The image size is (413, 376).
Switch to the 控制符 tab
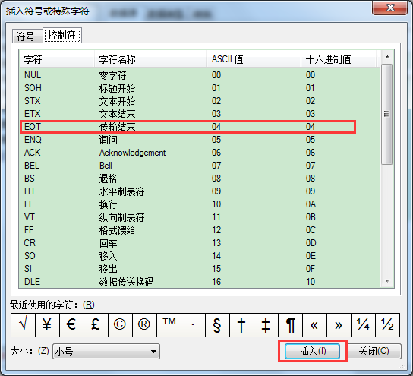pos(62,35)
